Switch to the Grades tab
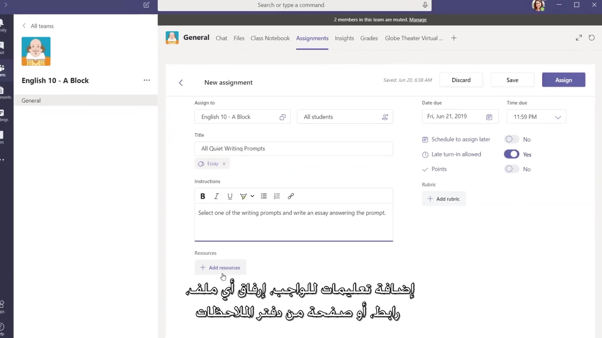This screenshot has width=602, height=338. [x=369, y=38]
